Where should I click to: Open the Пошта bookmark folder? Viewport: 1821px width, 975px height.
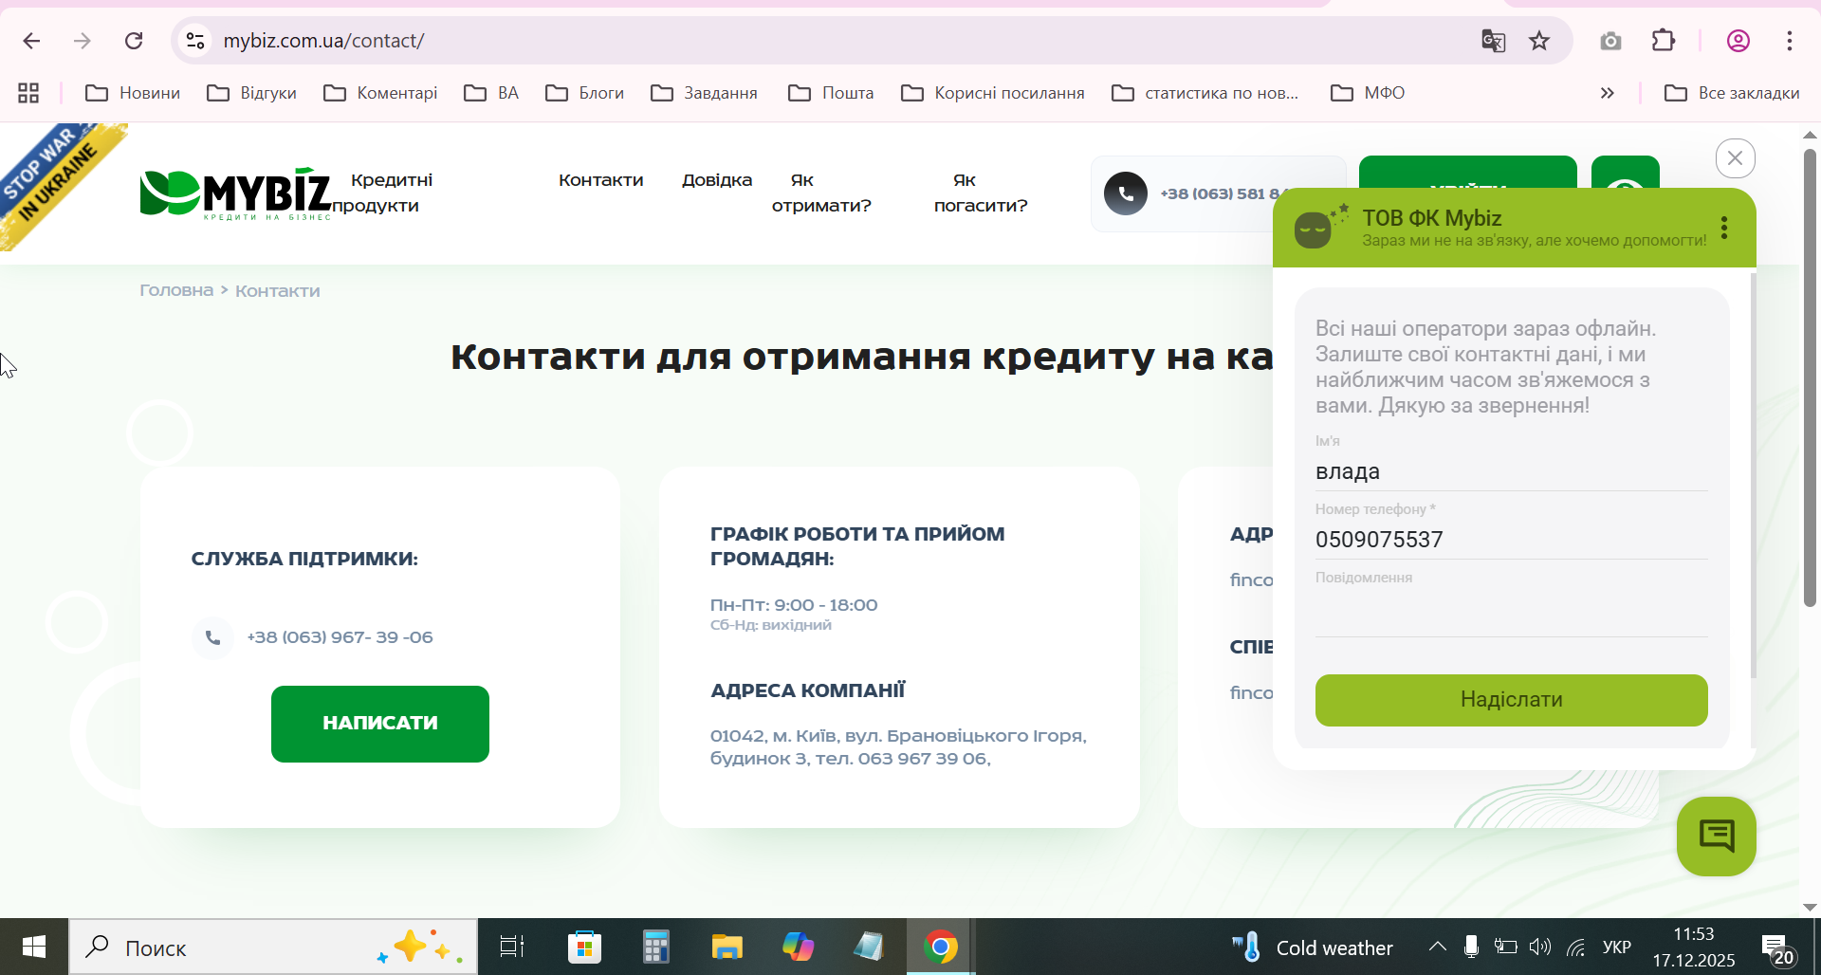[x=831, y=93]
